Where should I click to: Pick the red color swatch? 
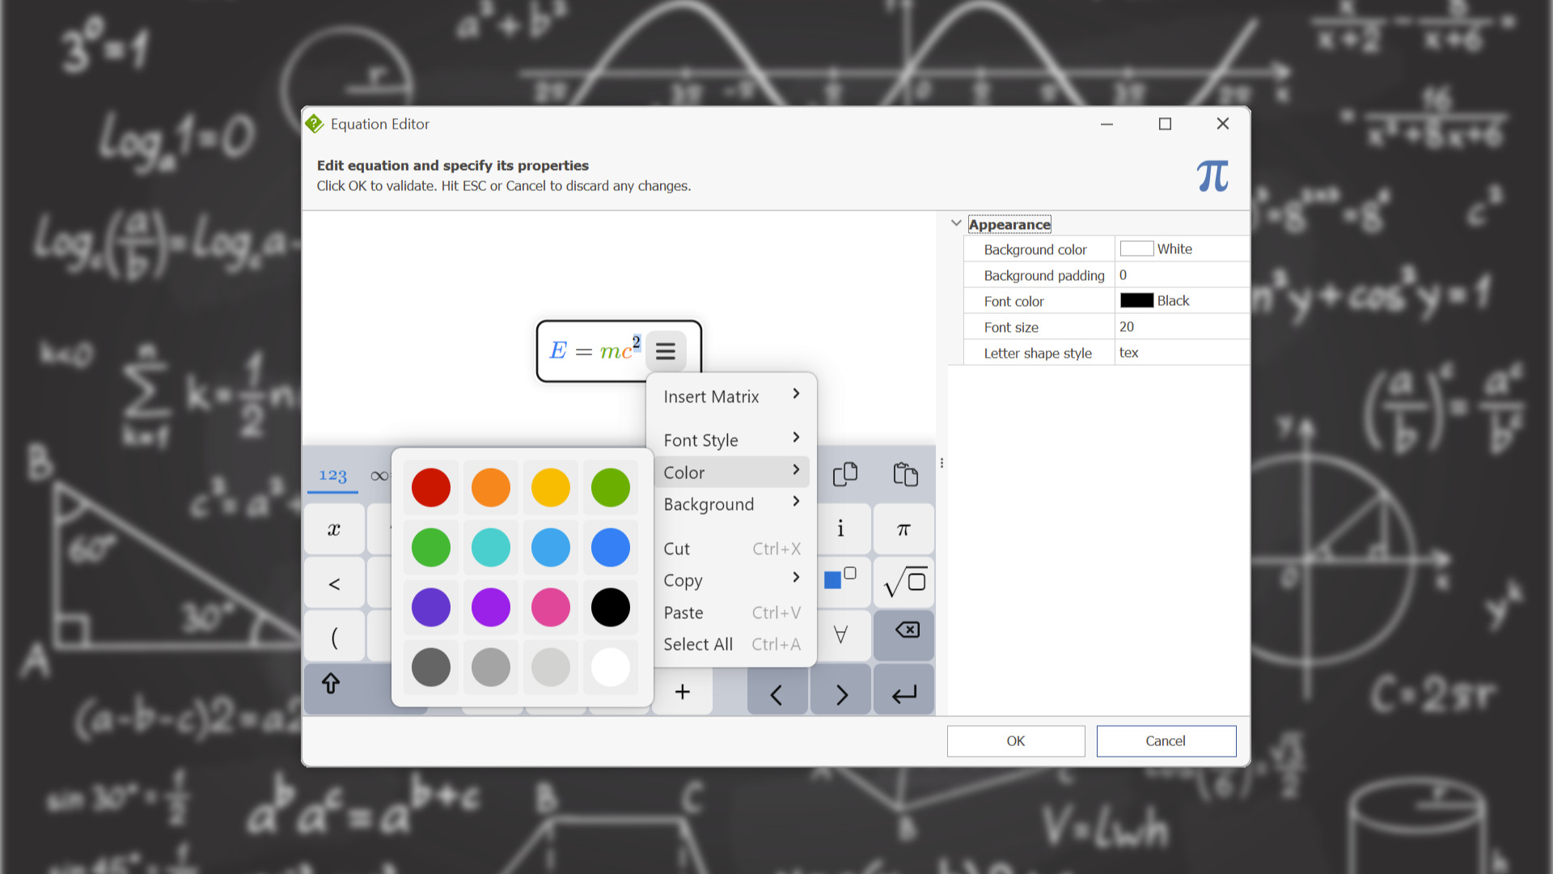tap(431, 488)
